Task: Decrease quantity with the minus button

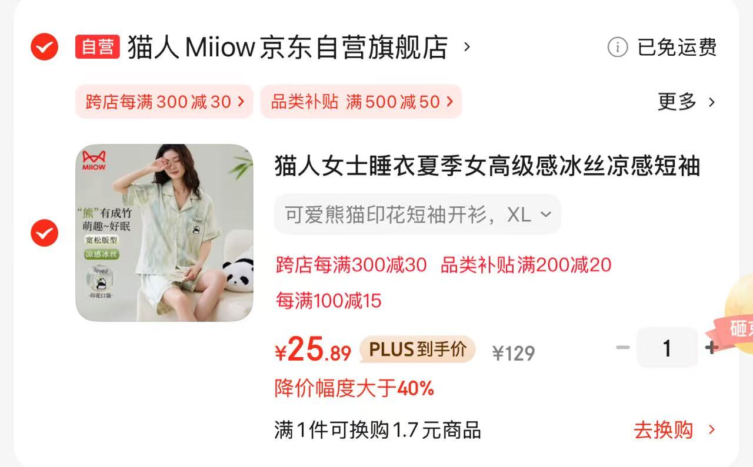Action: pos(622,348)
